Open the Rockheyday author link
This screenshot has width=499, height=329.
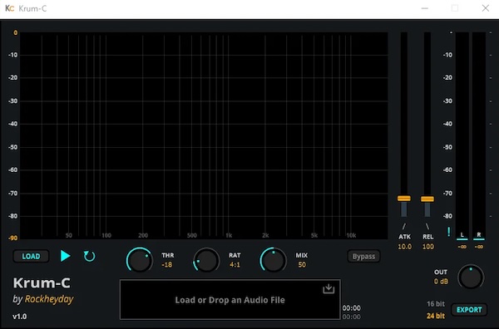(x=49, y=299)
